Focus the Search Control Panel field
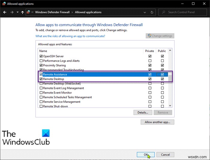 click(x=183, y=12)
